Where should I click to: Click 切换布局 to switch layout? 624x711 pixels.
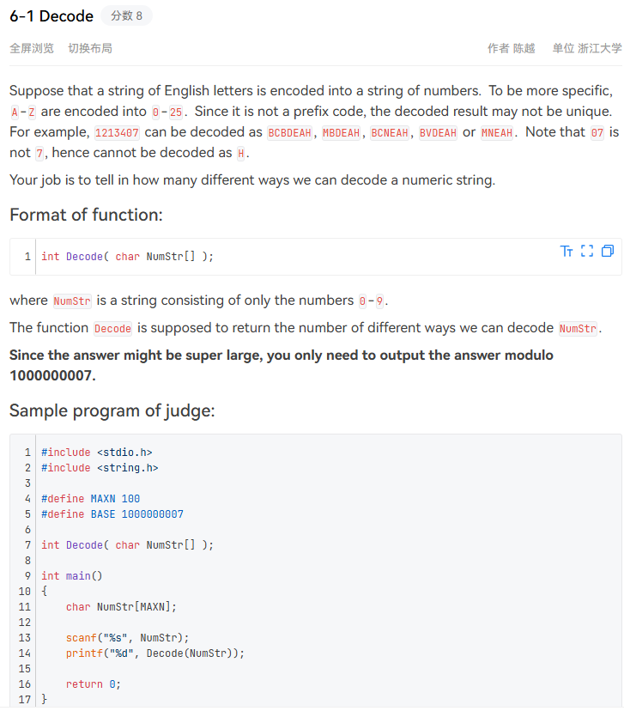(x=90, y=48)
